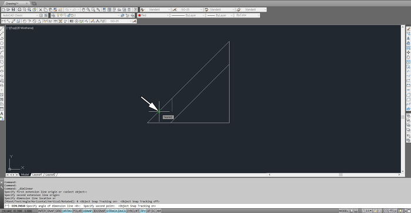Start the Diameter dimension tool
The width and height of the screenshot is (411, 213).
tap(34, 21)
